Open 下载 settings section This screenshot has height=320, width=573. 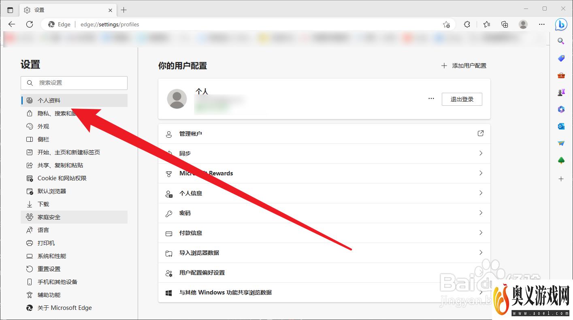coord(74,204)
